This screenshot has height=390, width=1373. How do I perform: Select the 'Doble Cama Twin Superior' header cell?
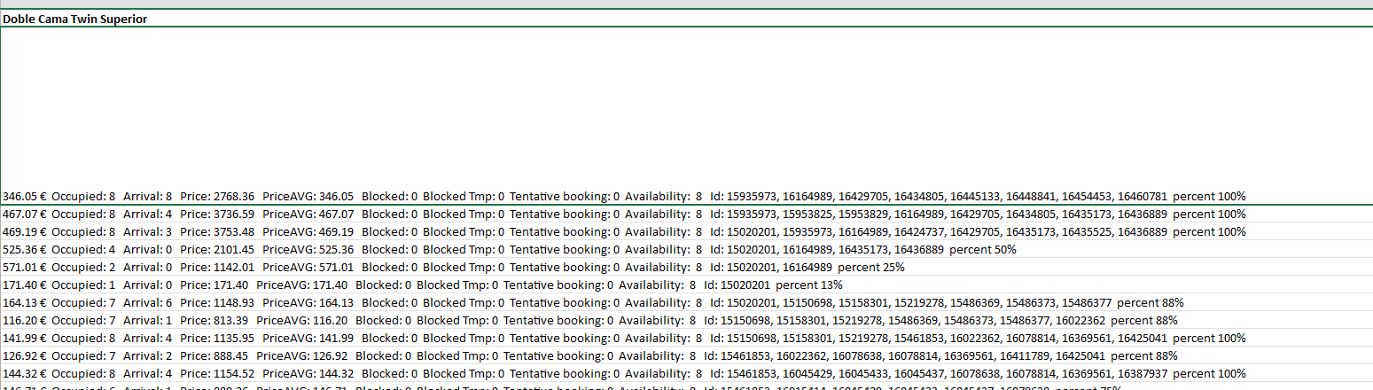tap(686, 19)
